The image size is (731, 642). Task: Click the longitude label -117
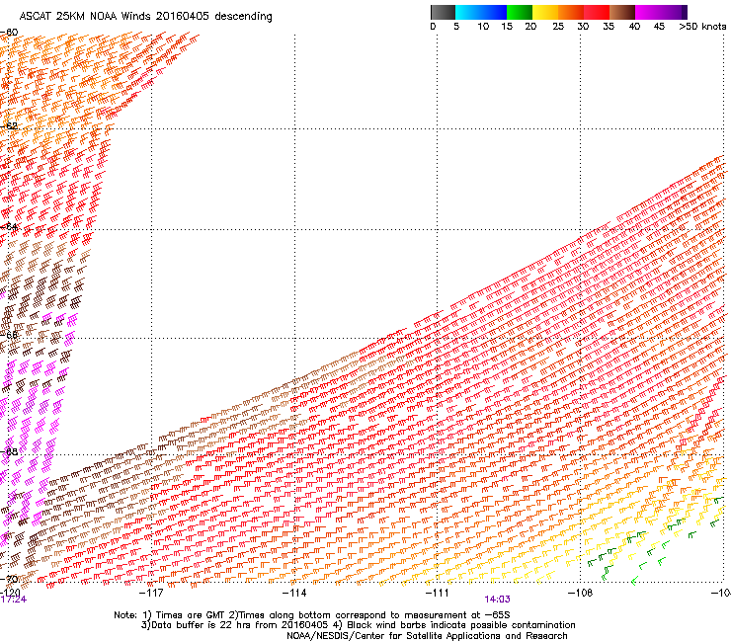click(151, 593)
